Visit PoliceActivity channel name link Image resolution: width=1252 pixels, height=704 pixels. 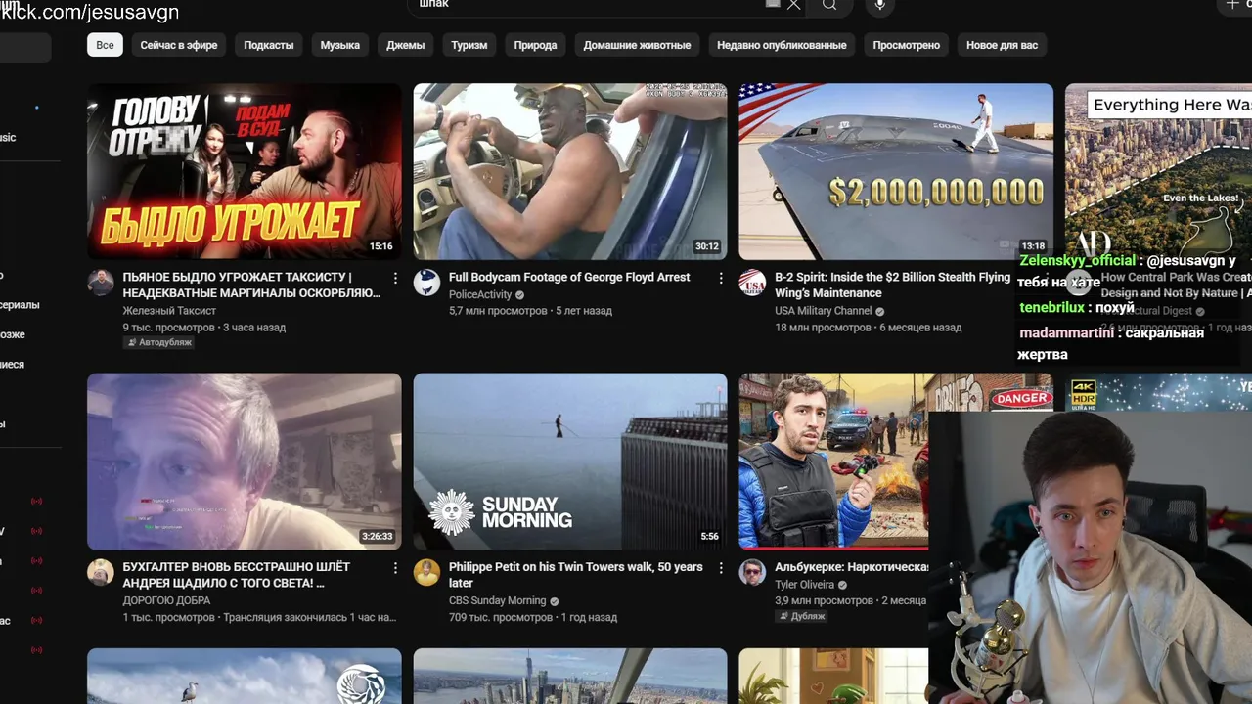pos(480,295)
